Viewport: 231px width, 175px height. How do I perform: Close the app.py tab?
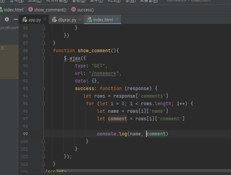pos(45,19)
